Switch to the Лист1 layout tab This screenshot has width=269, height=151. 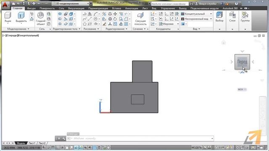pos(32,143)
